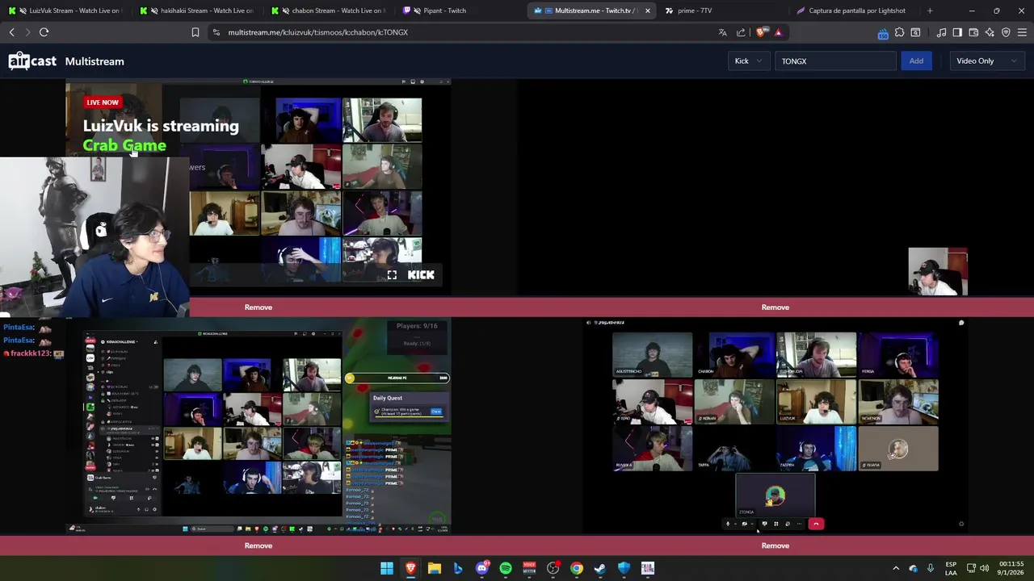Click the KICK logo on the LuizVuk player

(421, 275)
